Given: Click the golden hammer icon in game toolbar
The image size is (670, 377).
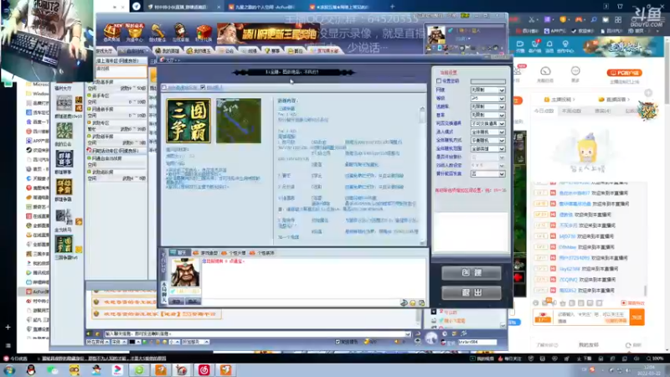Looking at the screenshot, I should coord(157,32).
